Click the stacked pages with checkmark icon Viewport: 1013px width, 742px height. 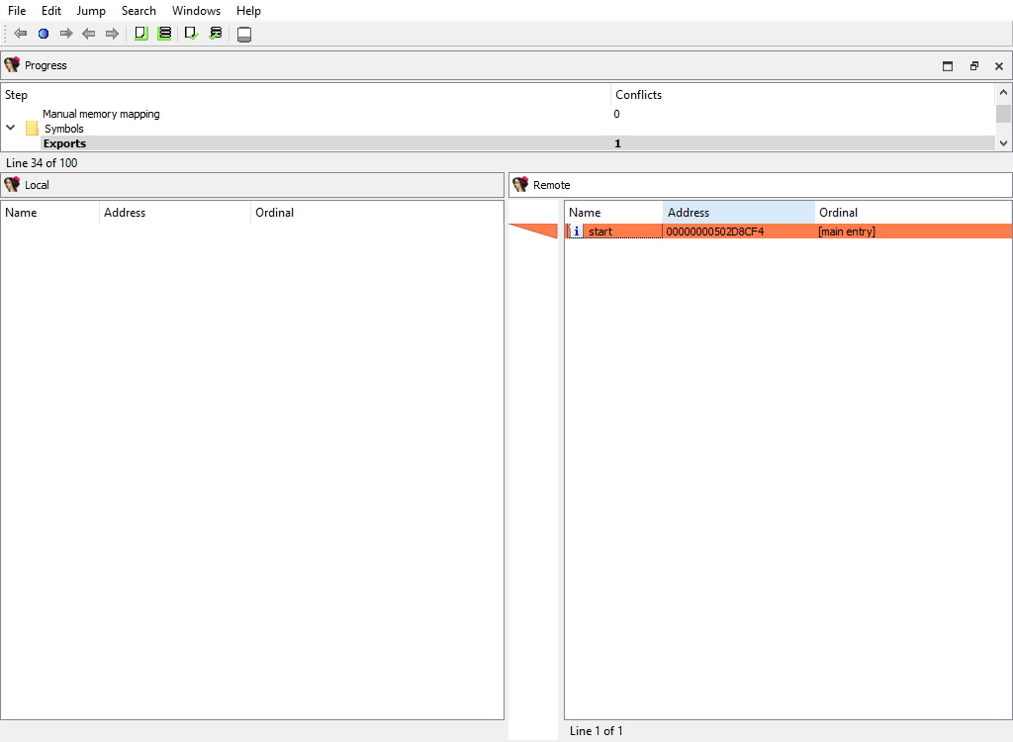click(x=216, y=34)
